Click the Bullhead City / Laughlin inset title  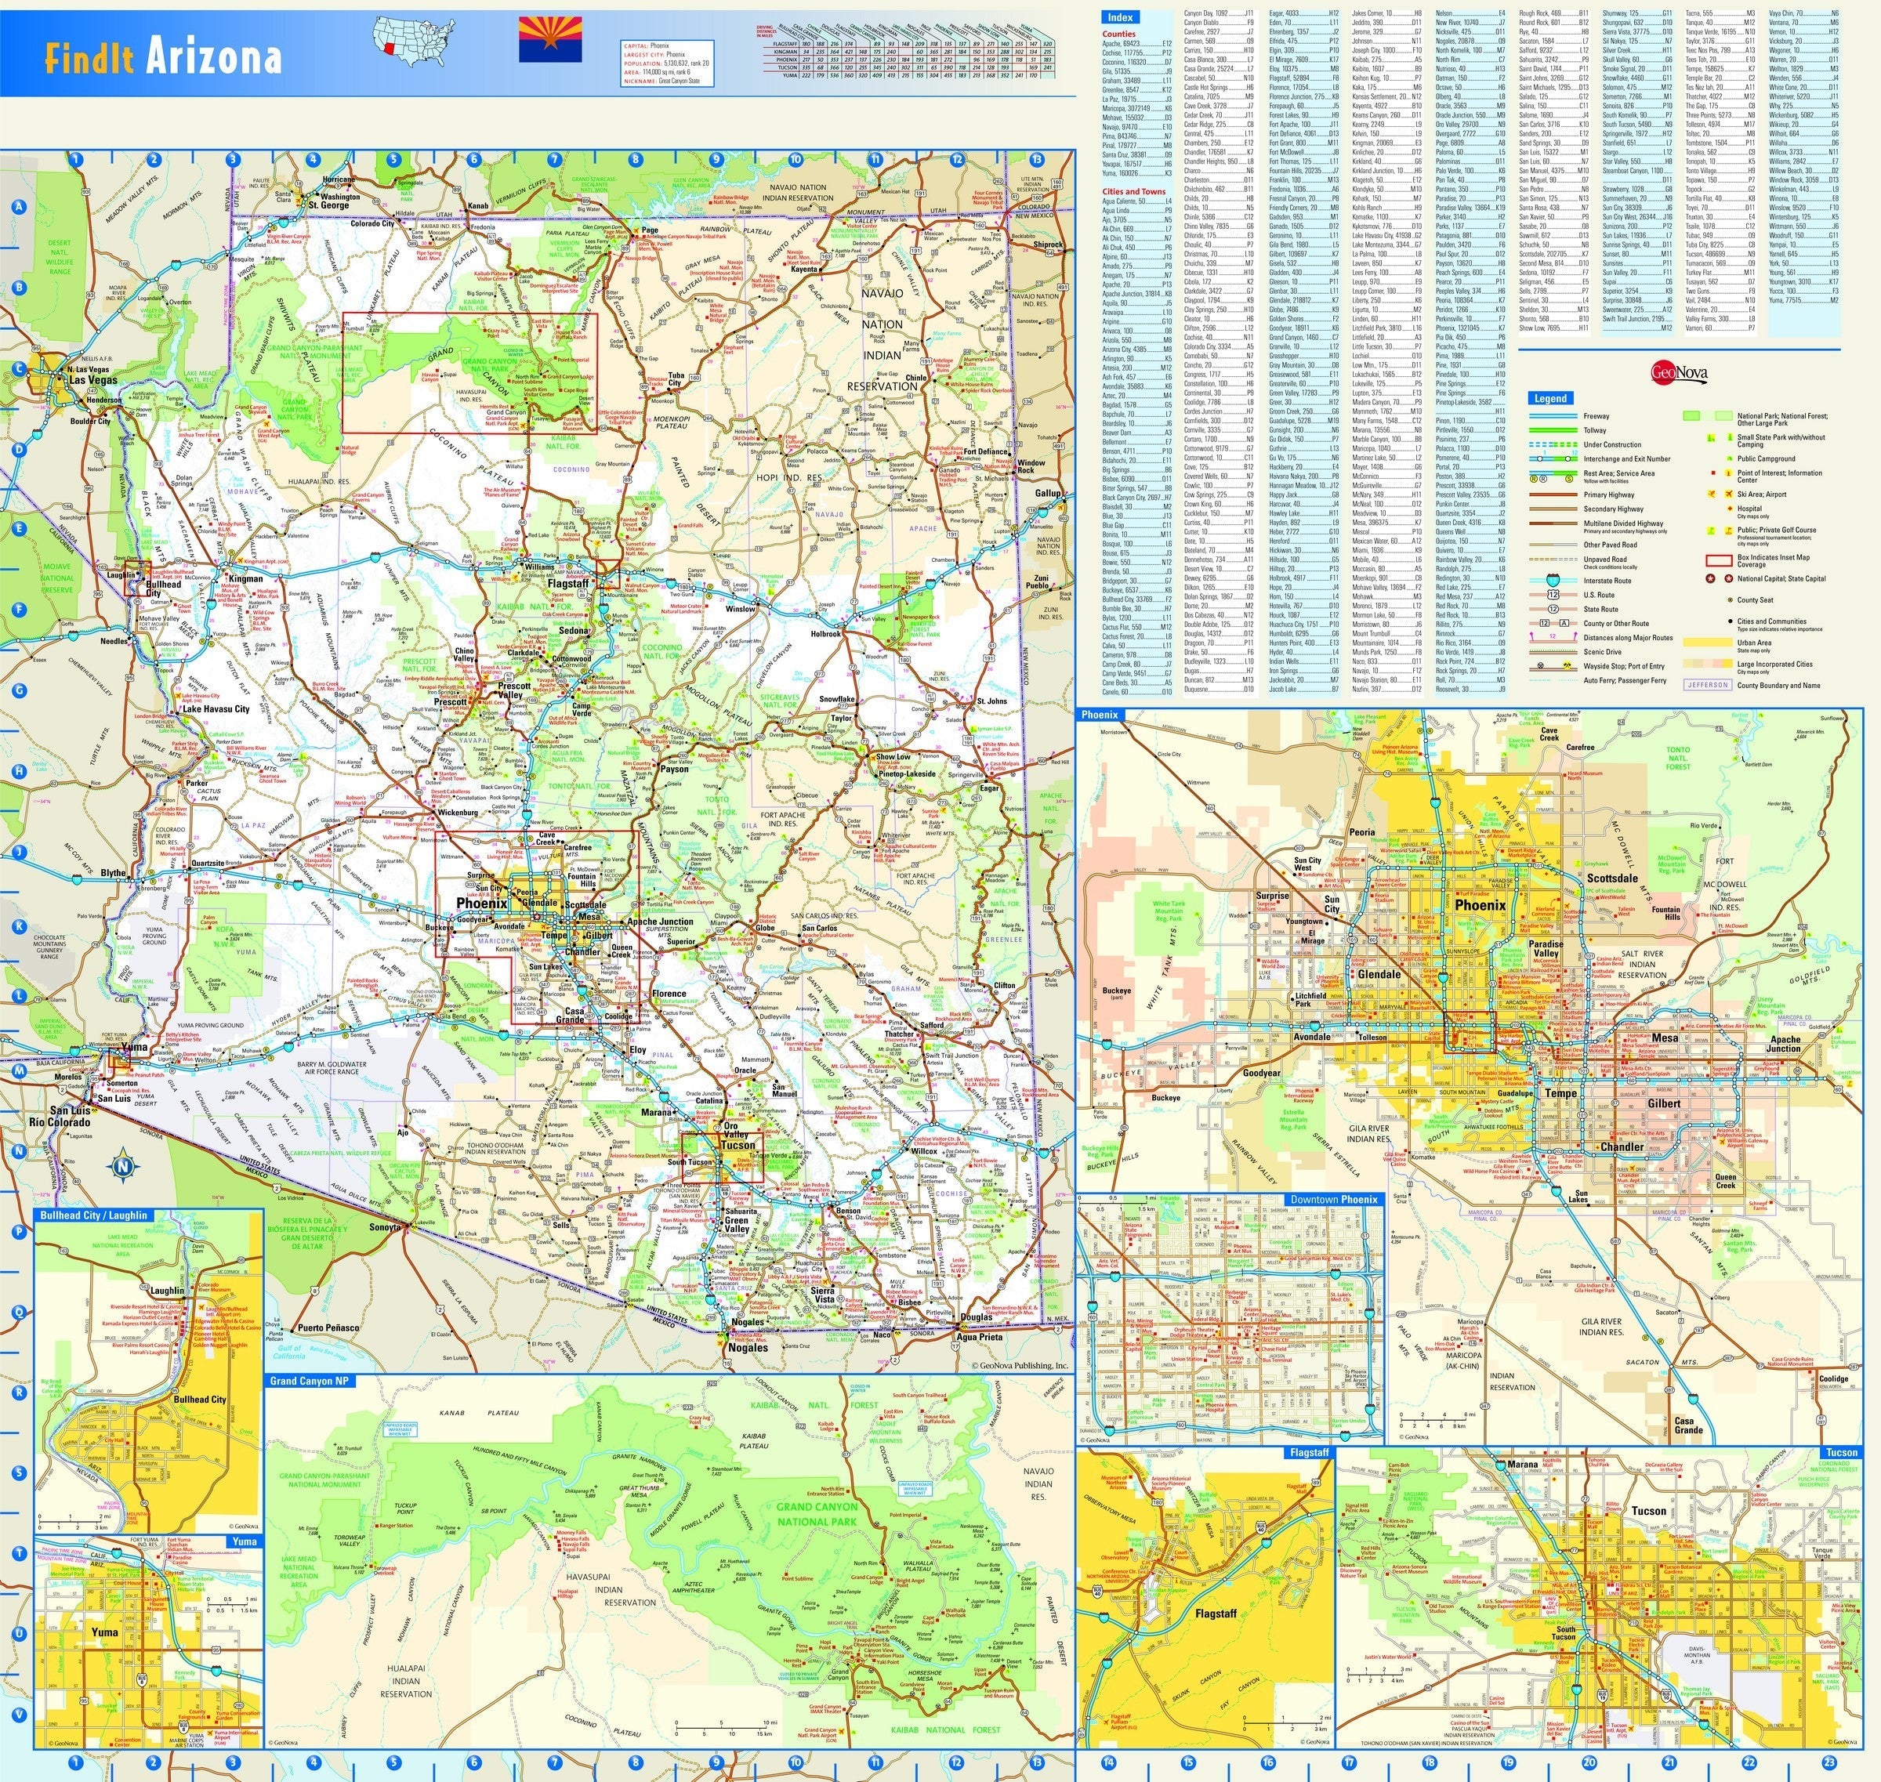click(x=93, y=1215)
